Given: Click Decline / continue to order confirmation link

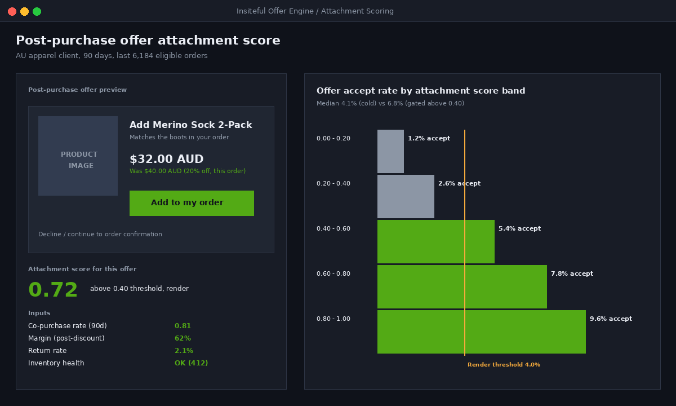Looking at the screenshot, I should (100, 234).
